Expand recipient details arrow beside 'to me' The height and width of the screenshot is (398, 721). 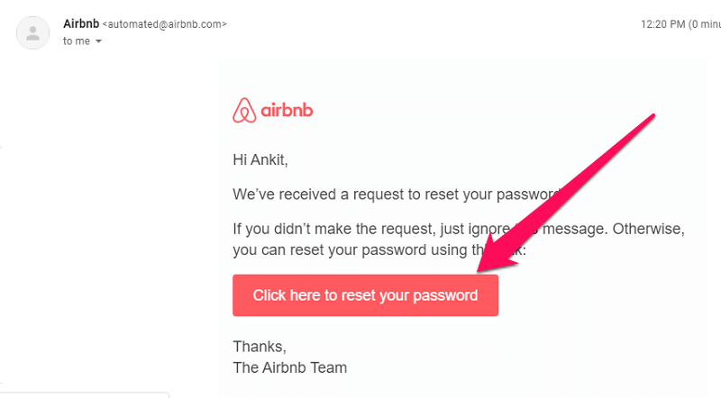tap(98, 41)
